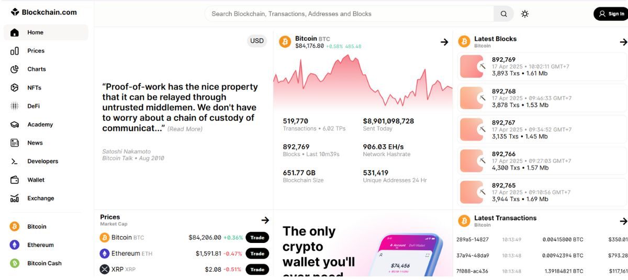628x280 pixels.
Task: Expand Bitcoin panel with arrow
Action: click(444, 42)
